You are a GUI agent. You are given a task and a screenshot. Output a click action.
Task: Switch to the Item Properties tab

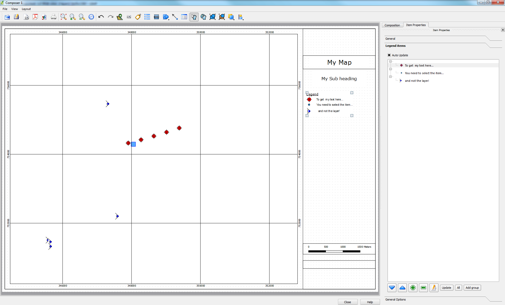[416, 25]
